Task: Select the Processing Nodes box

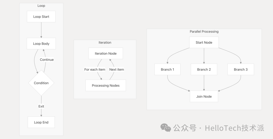Action: (x=106, y=86)
